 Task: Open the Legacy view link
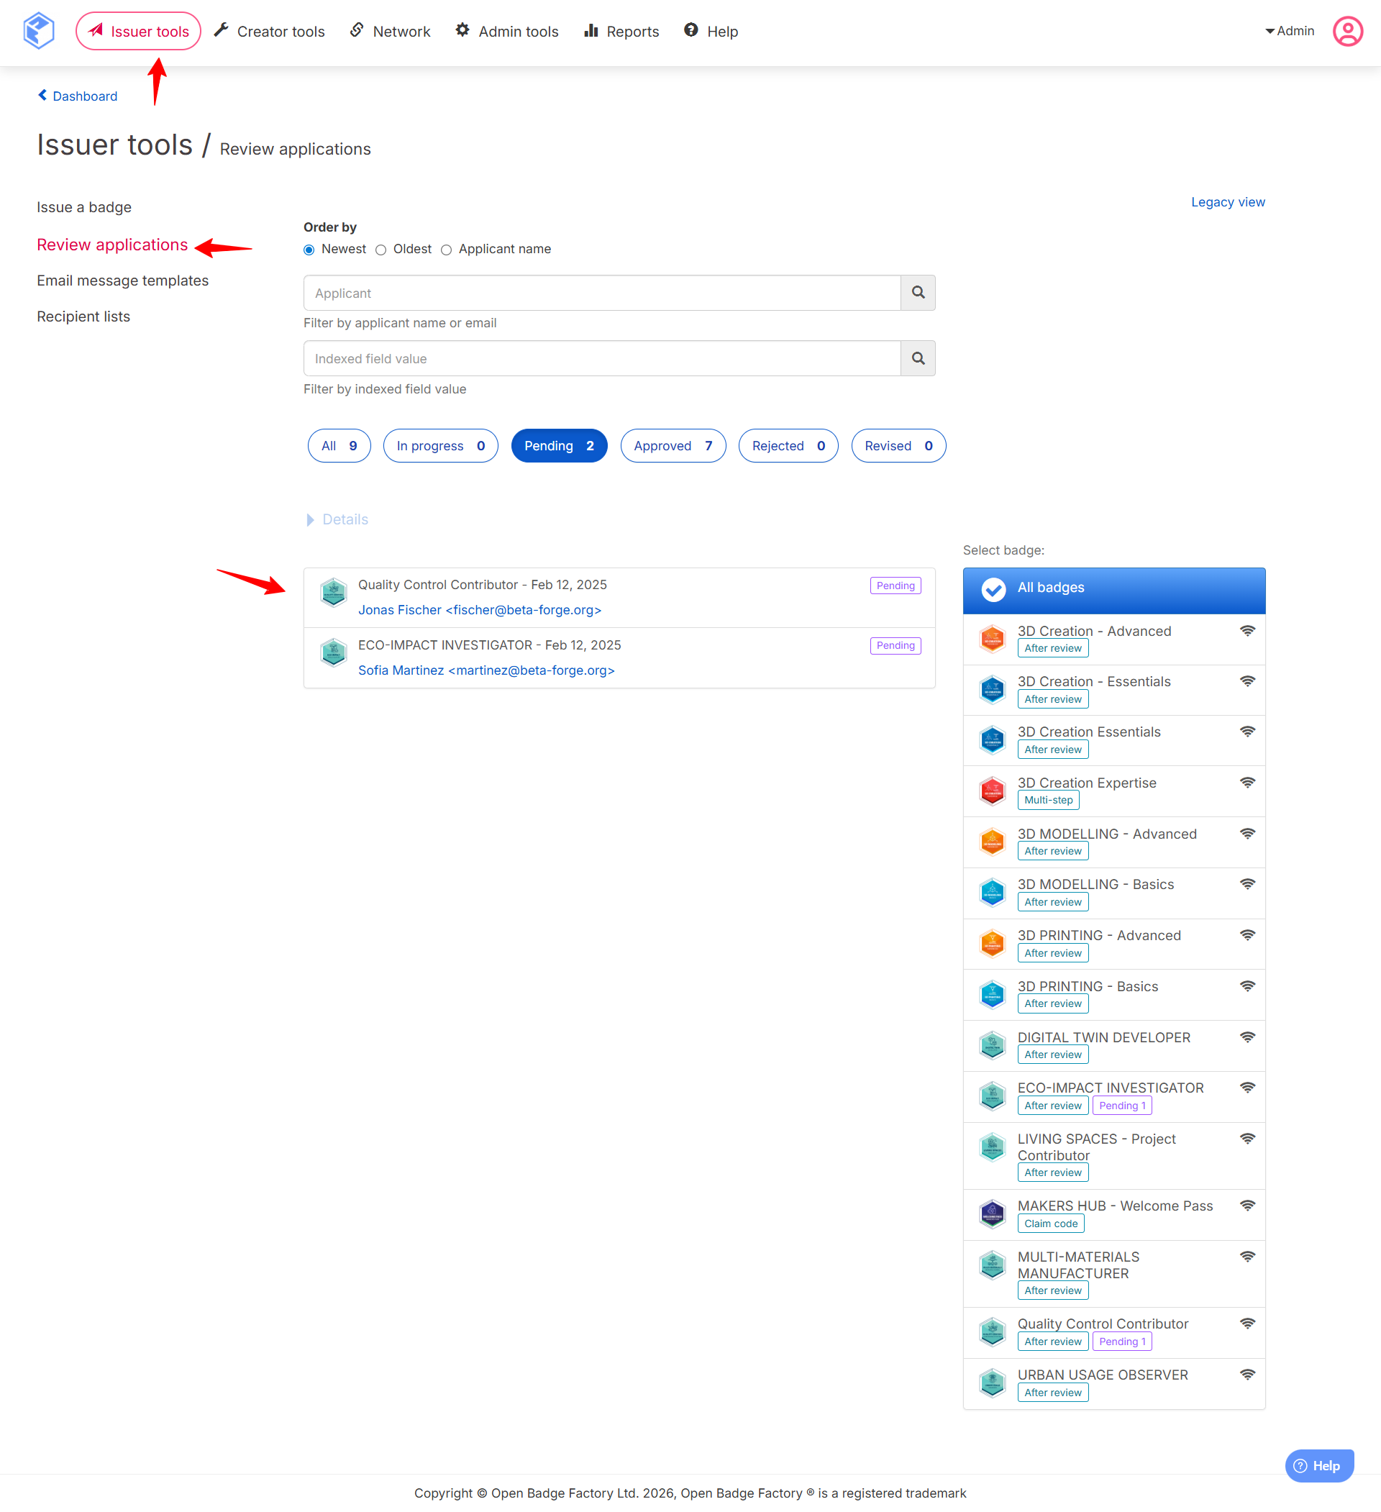[1227, 201]
